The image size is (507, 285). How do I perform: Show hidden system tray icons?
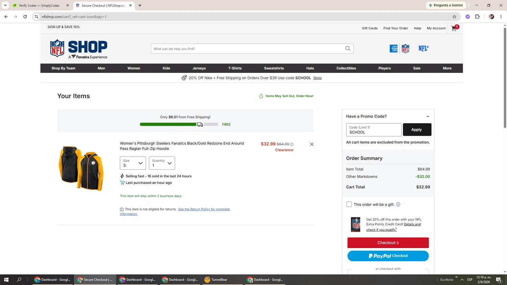click(x=462, y=280)
